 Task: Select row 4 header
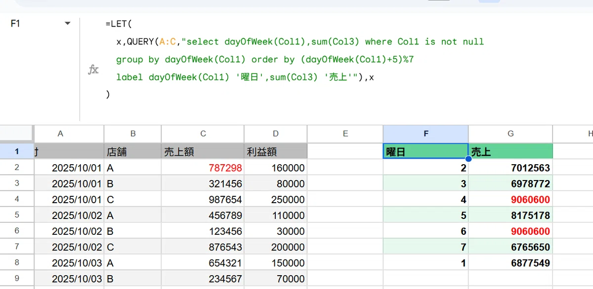pos(16,199)
